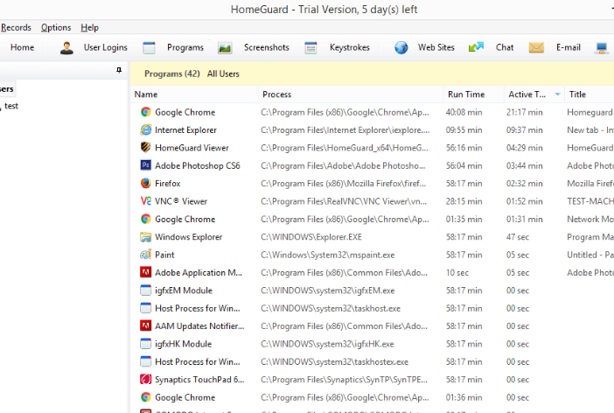Open the User Logins view

105,47
